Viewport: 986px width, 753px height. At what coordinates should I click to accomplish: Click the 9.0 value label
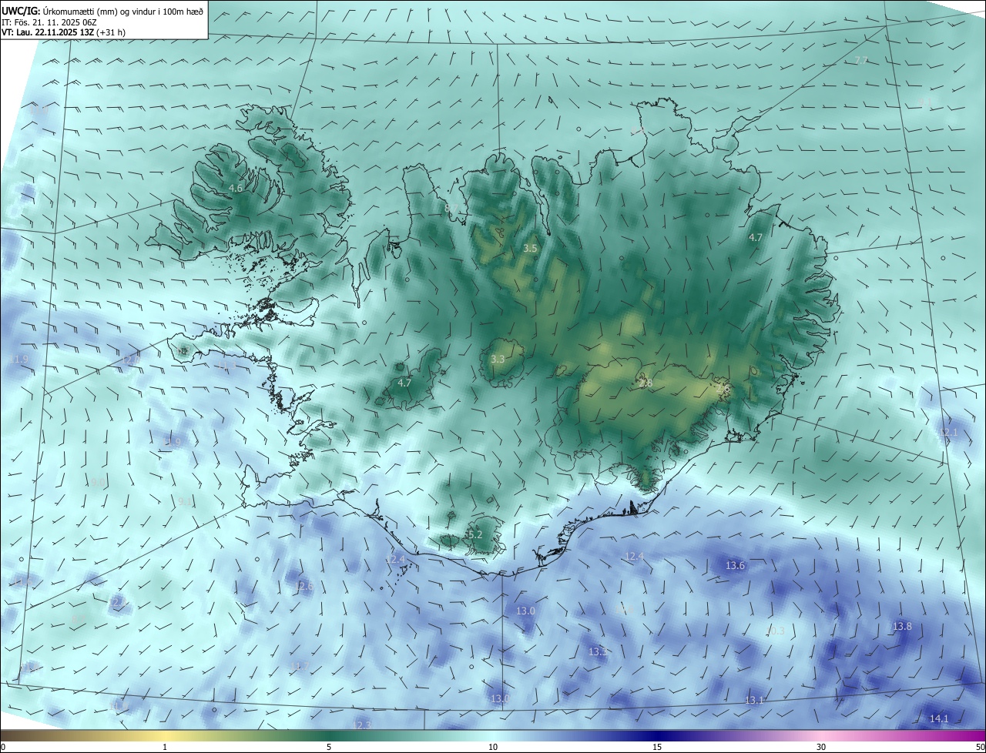point(97,483)
